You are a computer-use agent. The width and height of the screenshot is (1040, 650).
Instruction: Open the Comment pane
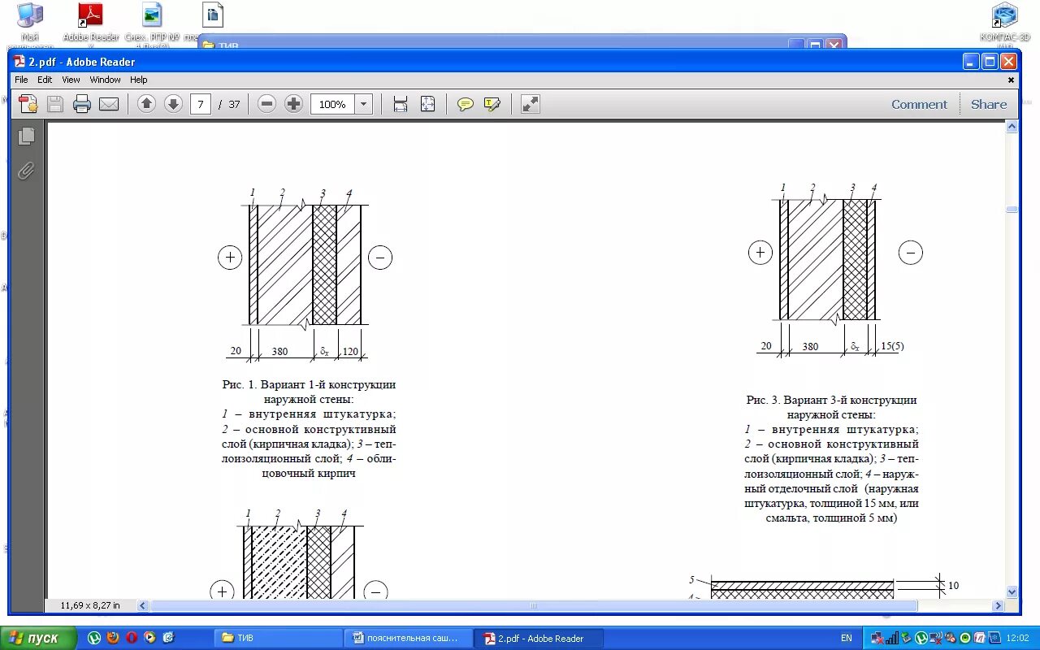point(919,104)
